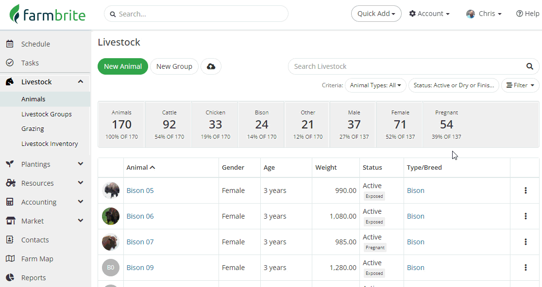542x287 pixels.
Task: Sort by the Weight column header
Action: tap(325, 167)
